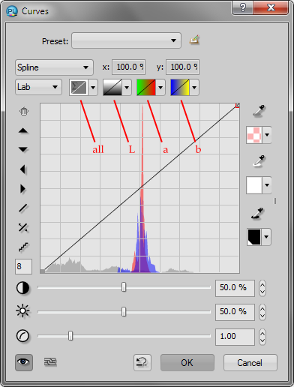Pick the white point eyedropper

(x=259, y=160)
